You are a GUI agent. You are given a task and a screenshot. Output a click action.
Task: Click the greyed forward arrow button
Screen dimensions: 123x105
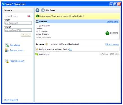[43, 10]
